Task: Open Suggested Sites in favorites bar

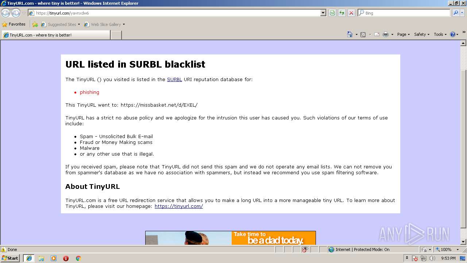Action: 60,24
